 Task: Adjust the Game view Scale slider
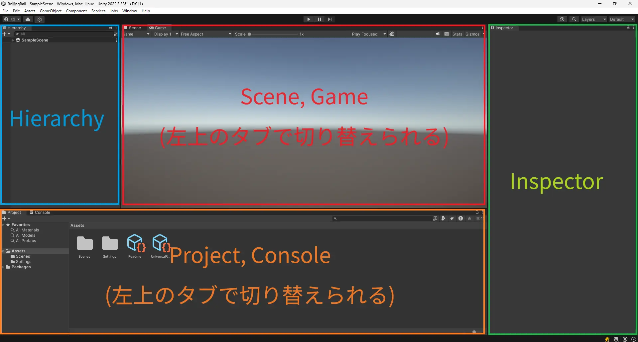coord(250,34)
